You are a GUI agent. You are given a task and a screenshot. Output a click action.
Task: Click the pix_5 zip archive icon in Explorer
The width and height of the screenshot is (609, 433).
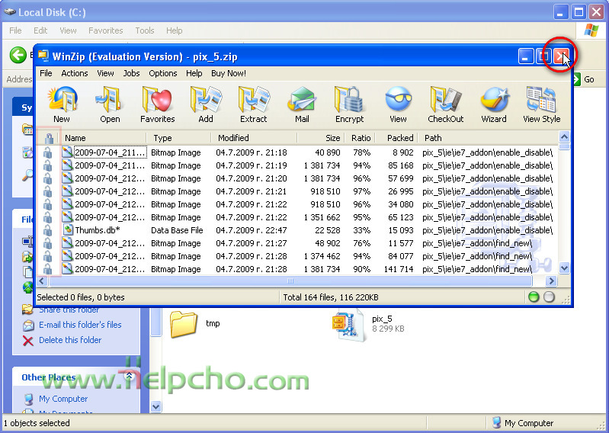point(348,325)
